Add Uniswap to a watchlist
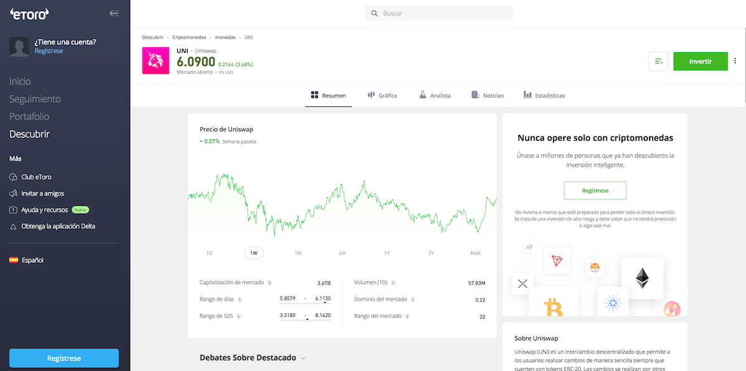 point(658,61)
